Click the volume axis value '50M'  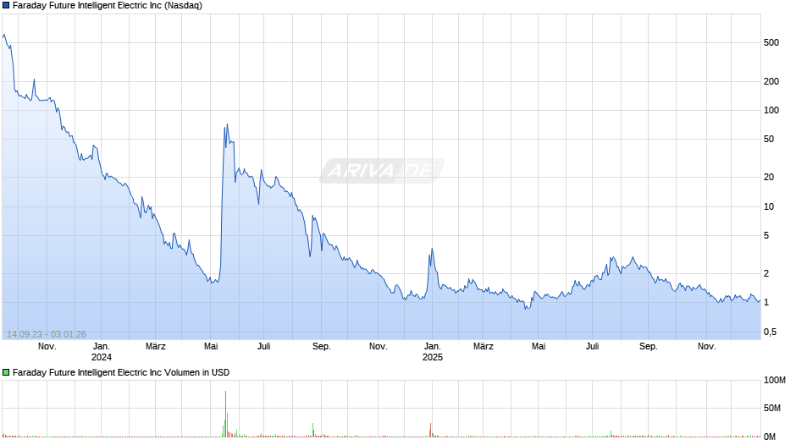[x=771, y=408]
